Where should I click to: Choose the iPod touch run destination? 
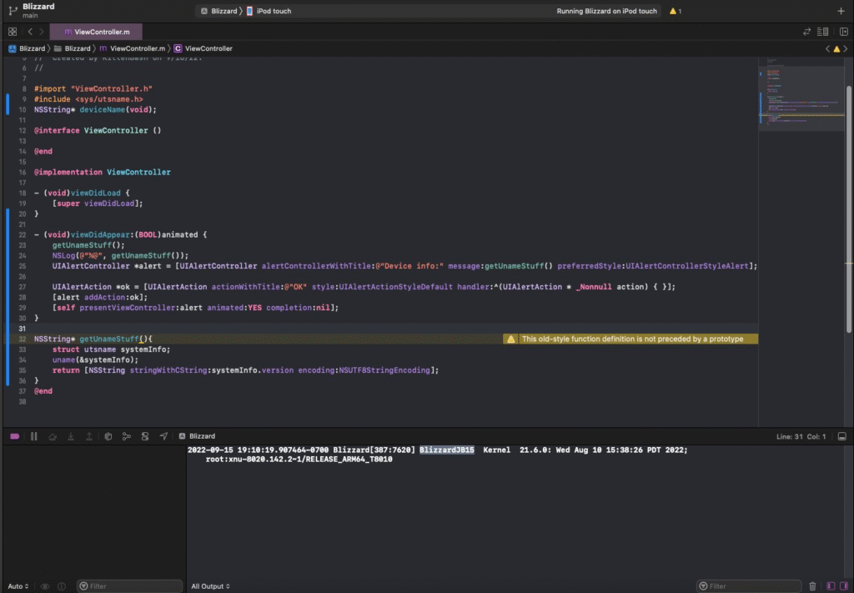pyautogui.click(x=269, y=11)
